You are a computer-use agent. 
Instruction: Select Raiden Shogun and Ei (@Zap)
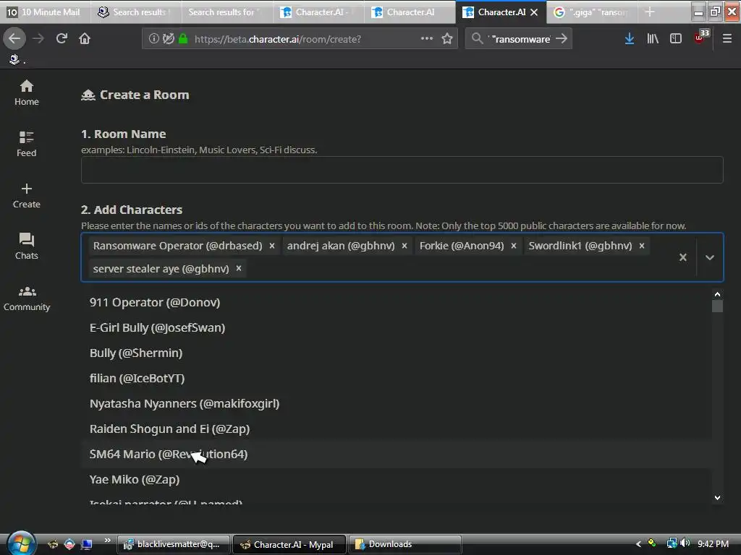tap(396, 429)
